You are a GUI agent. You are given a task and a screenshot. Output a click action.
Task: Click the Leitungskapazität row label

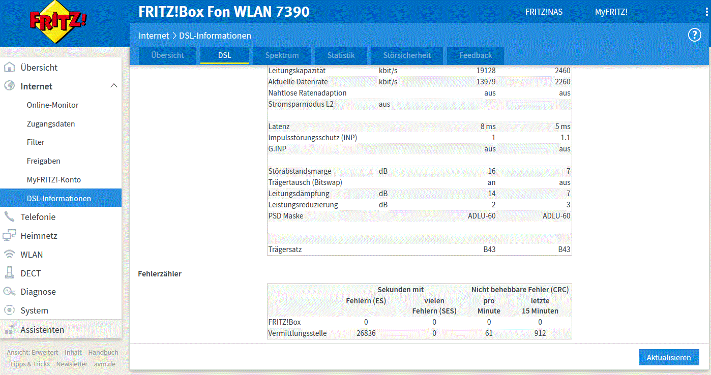[x=297, y=71]
